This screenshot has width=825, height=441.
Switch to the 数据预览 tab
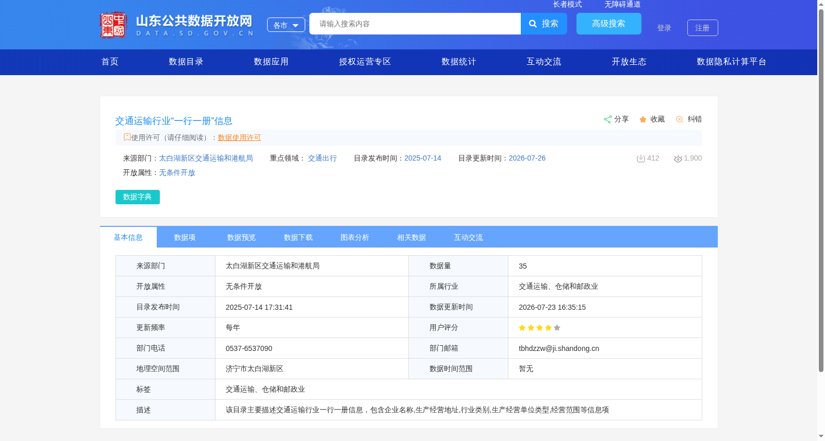pos(242,237)
